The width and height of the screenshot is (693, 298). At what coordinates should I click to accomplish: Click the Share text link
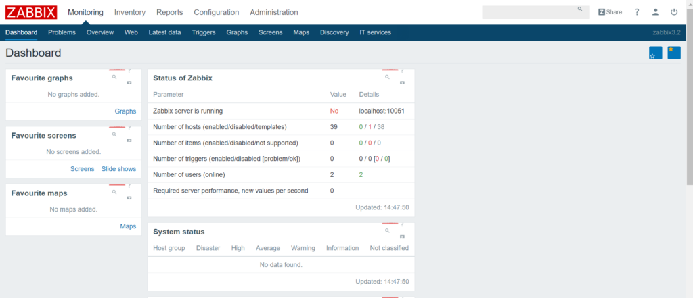click(x=614, y=12)
